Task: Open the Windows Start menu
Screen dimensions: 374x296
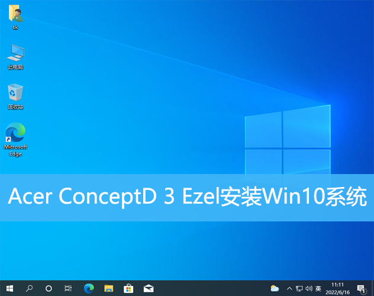Action: pyautogui.click(x=9, y=288)
